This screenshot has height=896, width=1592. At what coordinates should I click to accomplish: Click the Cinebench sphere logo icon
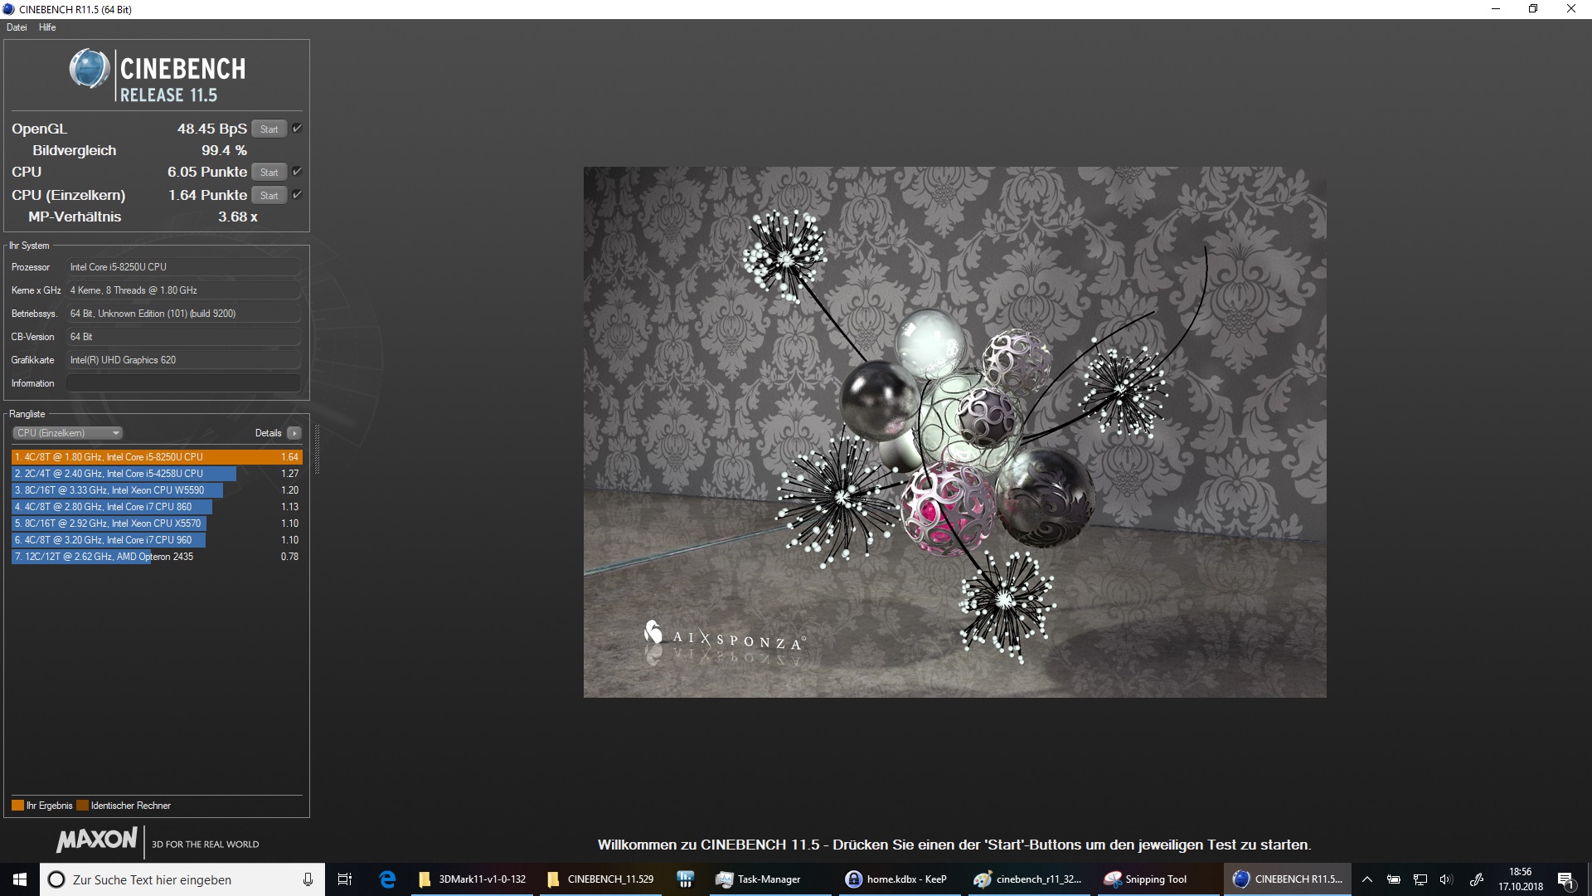click(x=89, y=69)
